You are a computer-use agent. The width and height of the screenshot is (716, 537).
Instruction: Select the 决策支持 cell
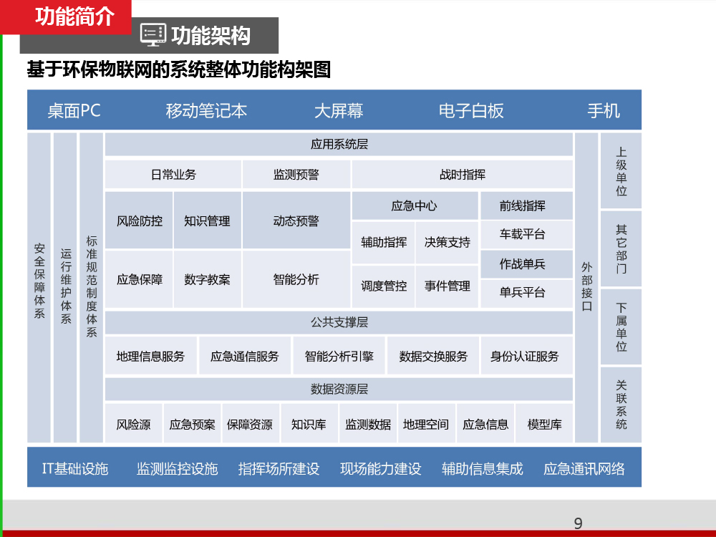[x=447, y=243]
